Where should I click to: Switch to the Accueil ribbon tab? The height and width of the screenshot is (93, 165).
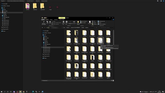click(47, 20)
